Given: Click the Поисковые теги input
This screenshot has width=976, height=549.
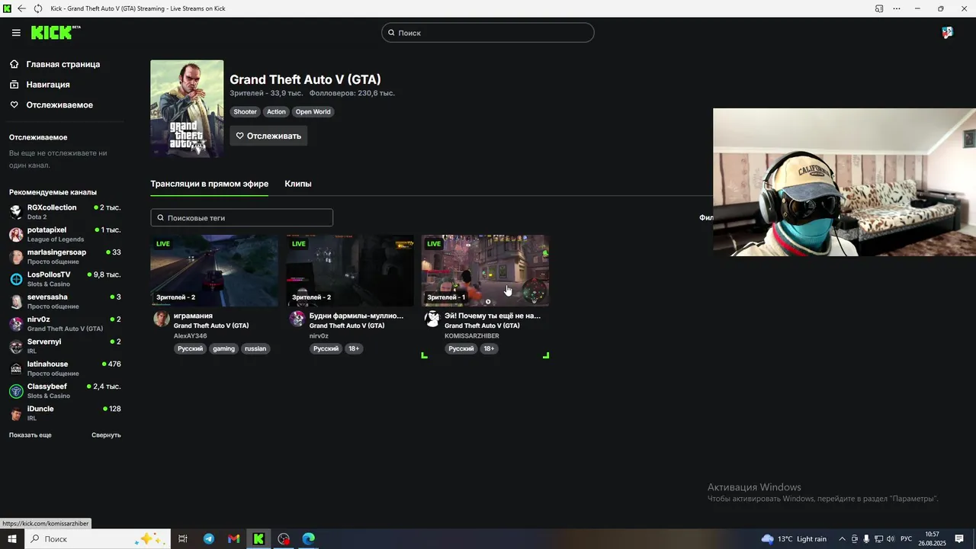Looking at the screenshot, I should click(x=242, y=218).
